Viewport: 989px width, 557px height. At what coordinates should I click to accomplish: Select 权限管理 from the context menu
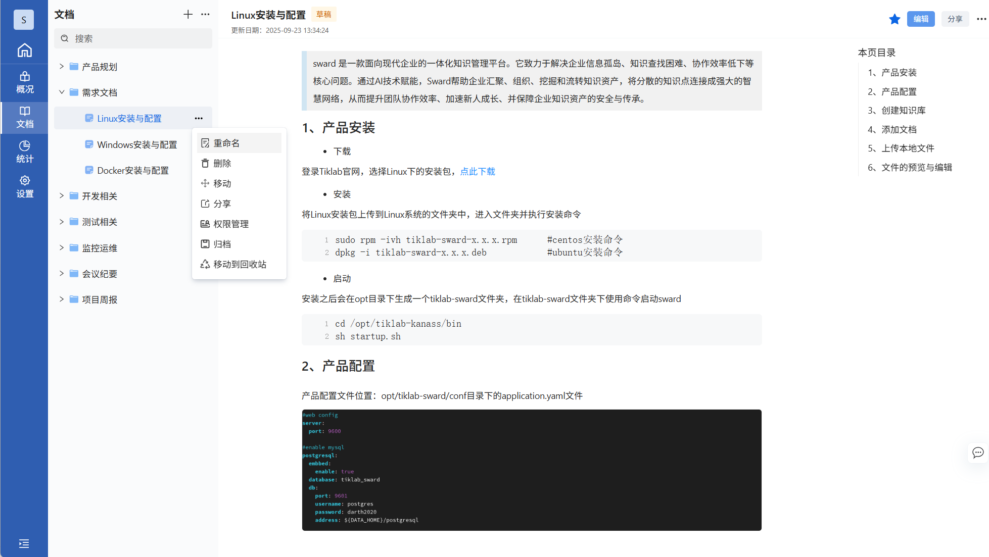click(x=230, y=224)
